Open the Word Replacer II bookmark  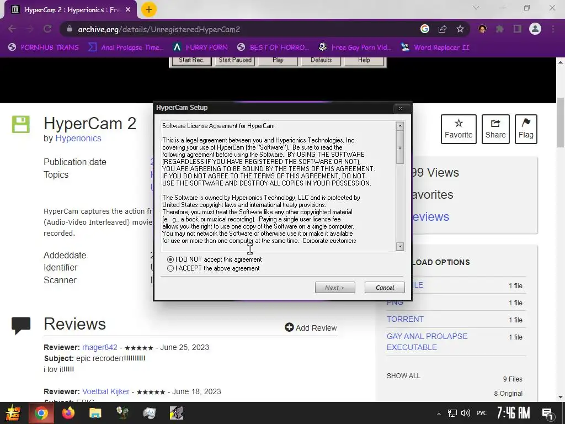click(435, 47)
